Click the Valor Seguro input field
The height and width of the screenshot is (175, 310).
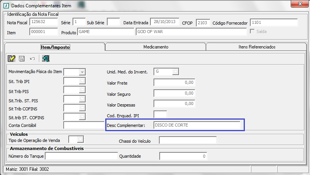(174, 93)
